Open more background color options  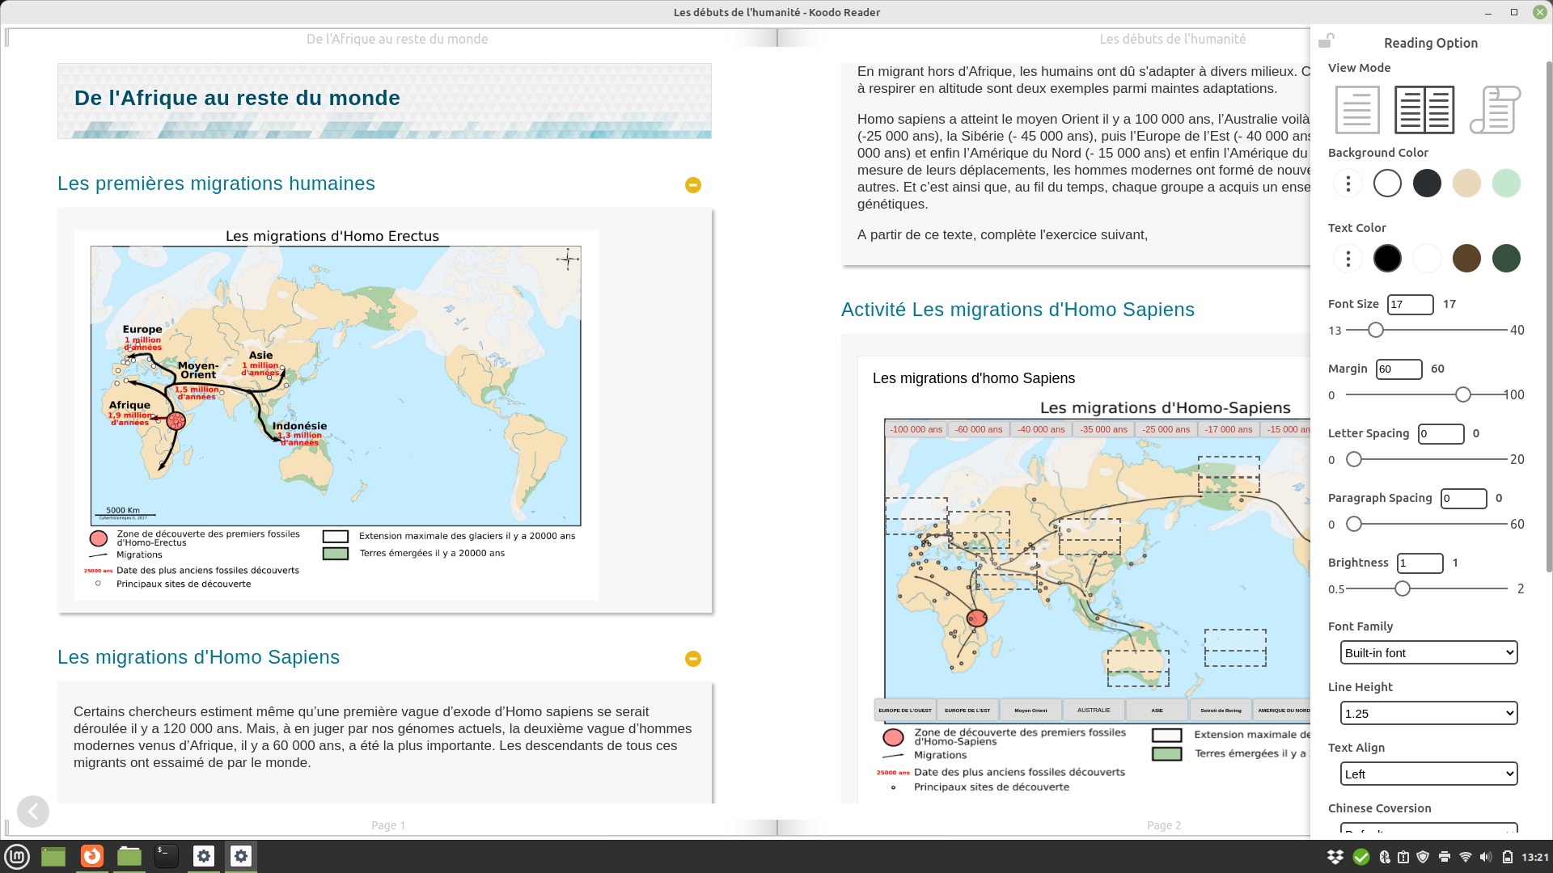(x=1348, y=183)
